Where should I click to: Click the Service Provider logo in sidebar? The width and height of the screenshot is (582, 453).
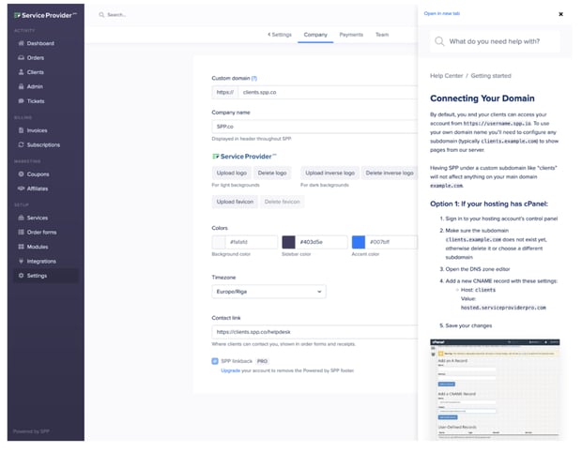pyautogui.click(x=45, y=15)
